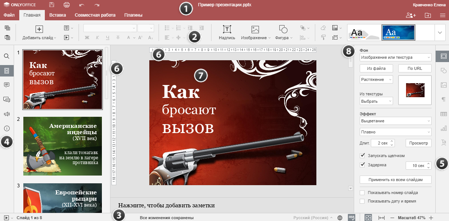Open the Изображение или текстура fill dropdown
The width and height of the screenshot is (449, 221).
395,57
